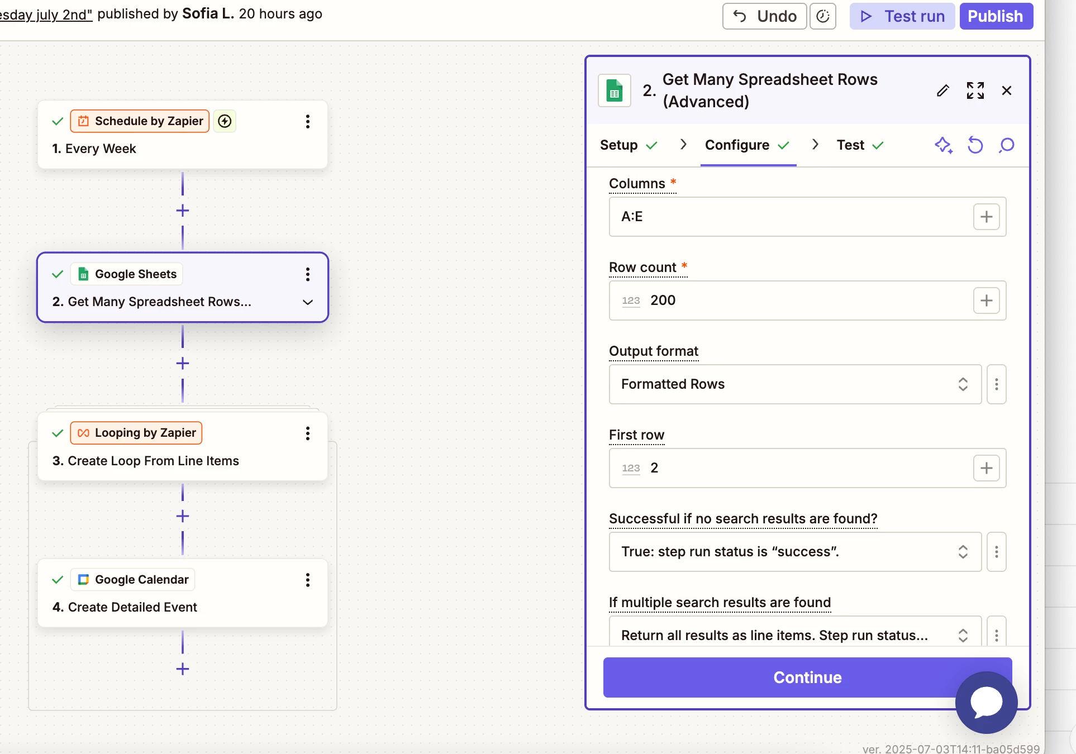Switch to the Configure tab
The height and width of the screenshot is (754, 1076).
click(748, 145)
